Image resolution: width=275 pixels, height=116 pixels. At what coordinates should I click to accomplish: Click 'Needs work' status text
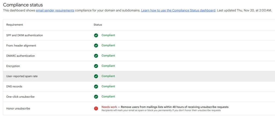point(109,107)
